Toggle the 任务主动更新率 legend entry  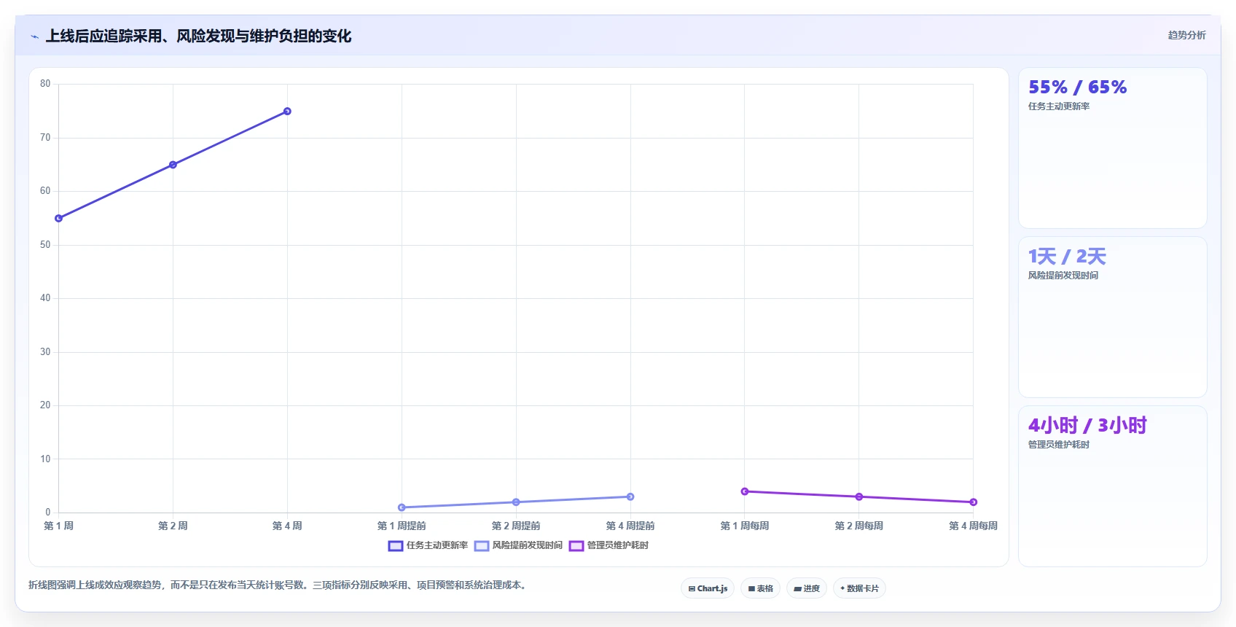tap(429, 545)
